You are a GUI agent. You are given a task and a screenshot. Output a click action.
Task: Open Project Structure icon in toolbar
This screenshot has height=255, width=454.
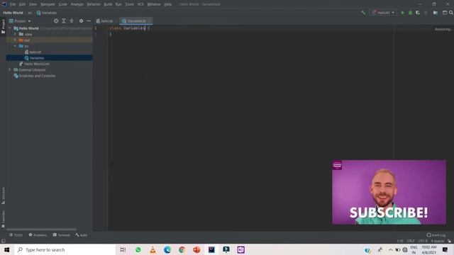436,13
